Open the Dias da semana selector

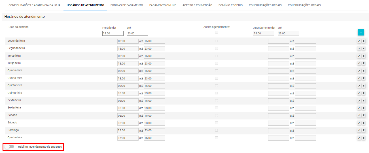50,33
